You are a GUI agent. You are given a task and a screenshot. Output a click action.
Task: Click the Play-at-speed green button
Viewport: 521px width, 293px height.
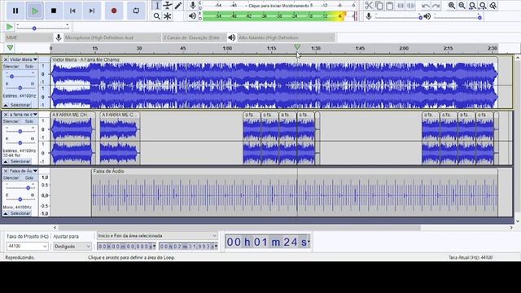click(x=9, y=27)
